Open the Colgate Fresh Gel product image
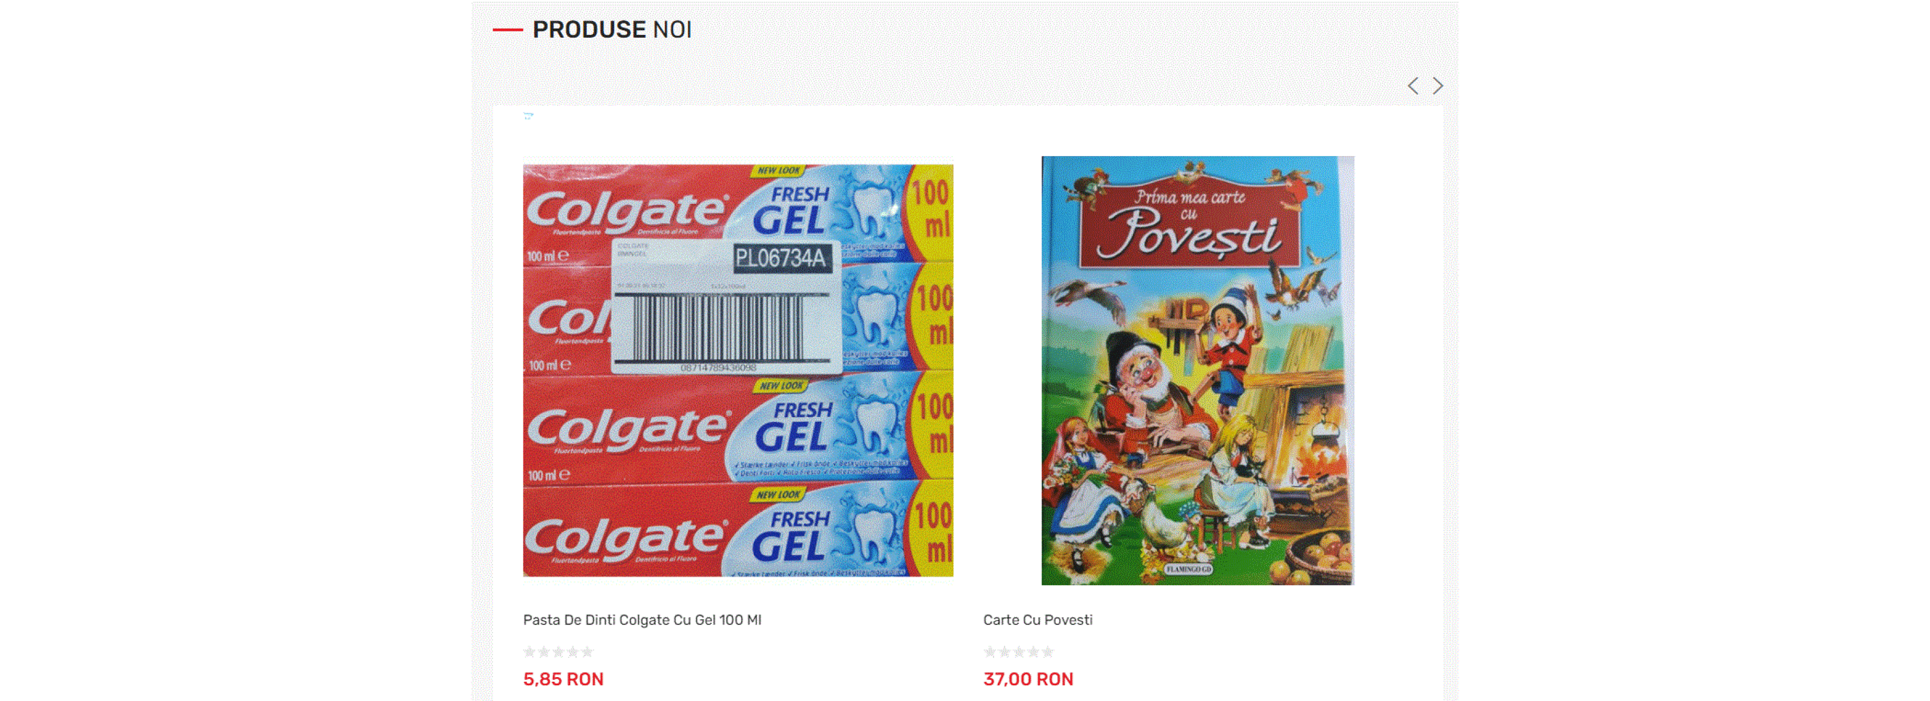 pyautogui.click(x=738, y=370)
